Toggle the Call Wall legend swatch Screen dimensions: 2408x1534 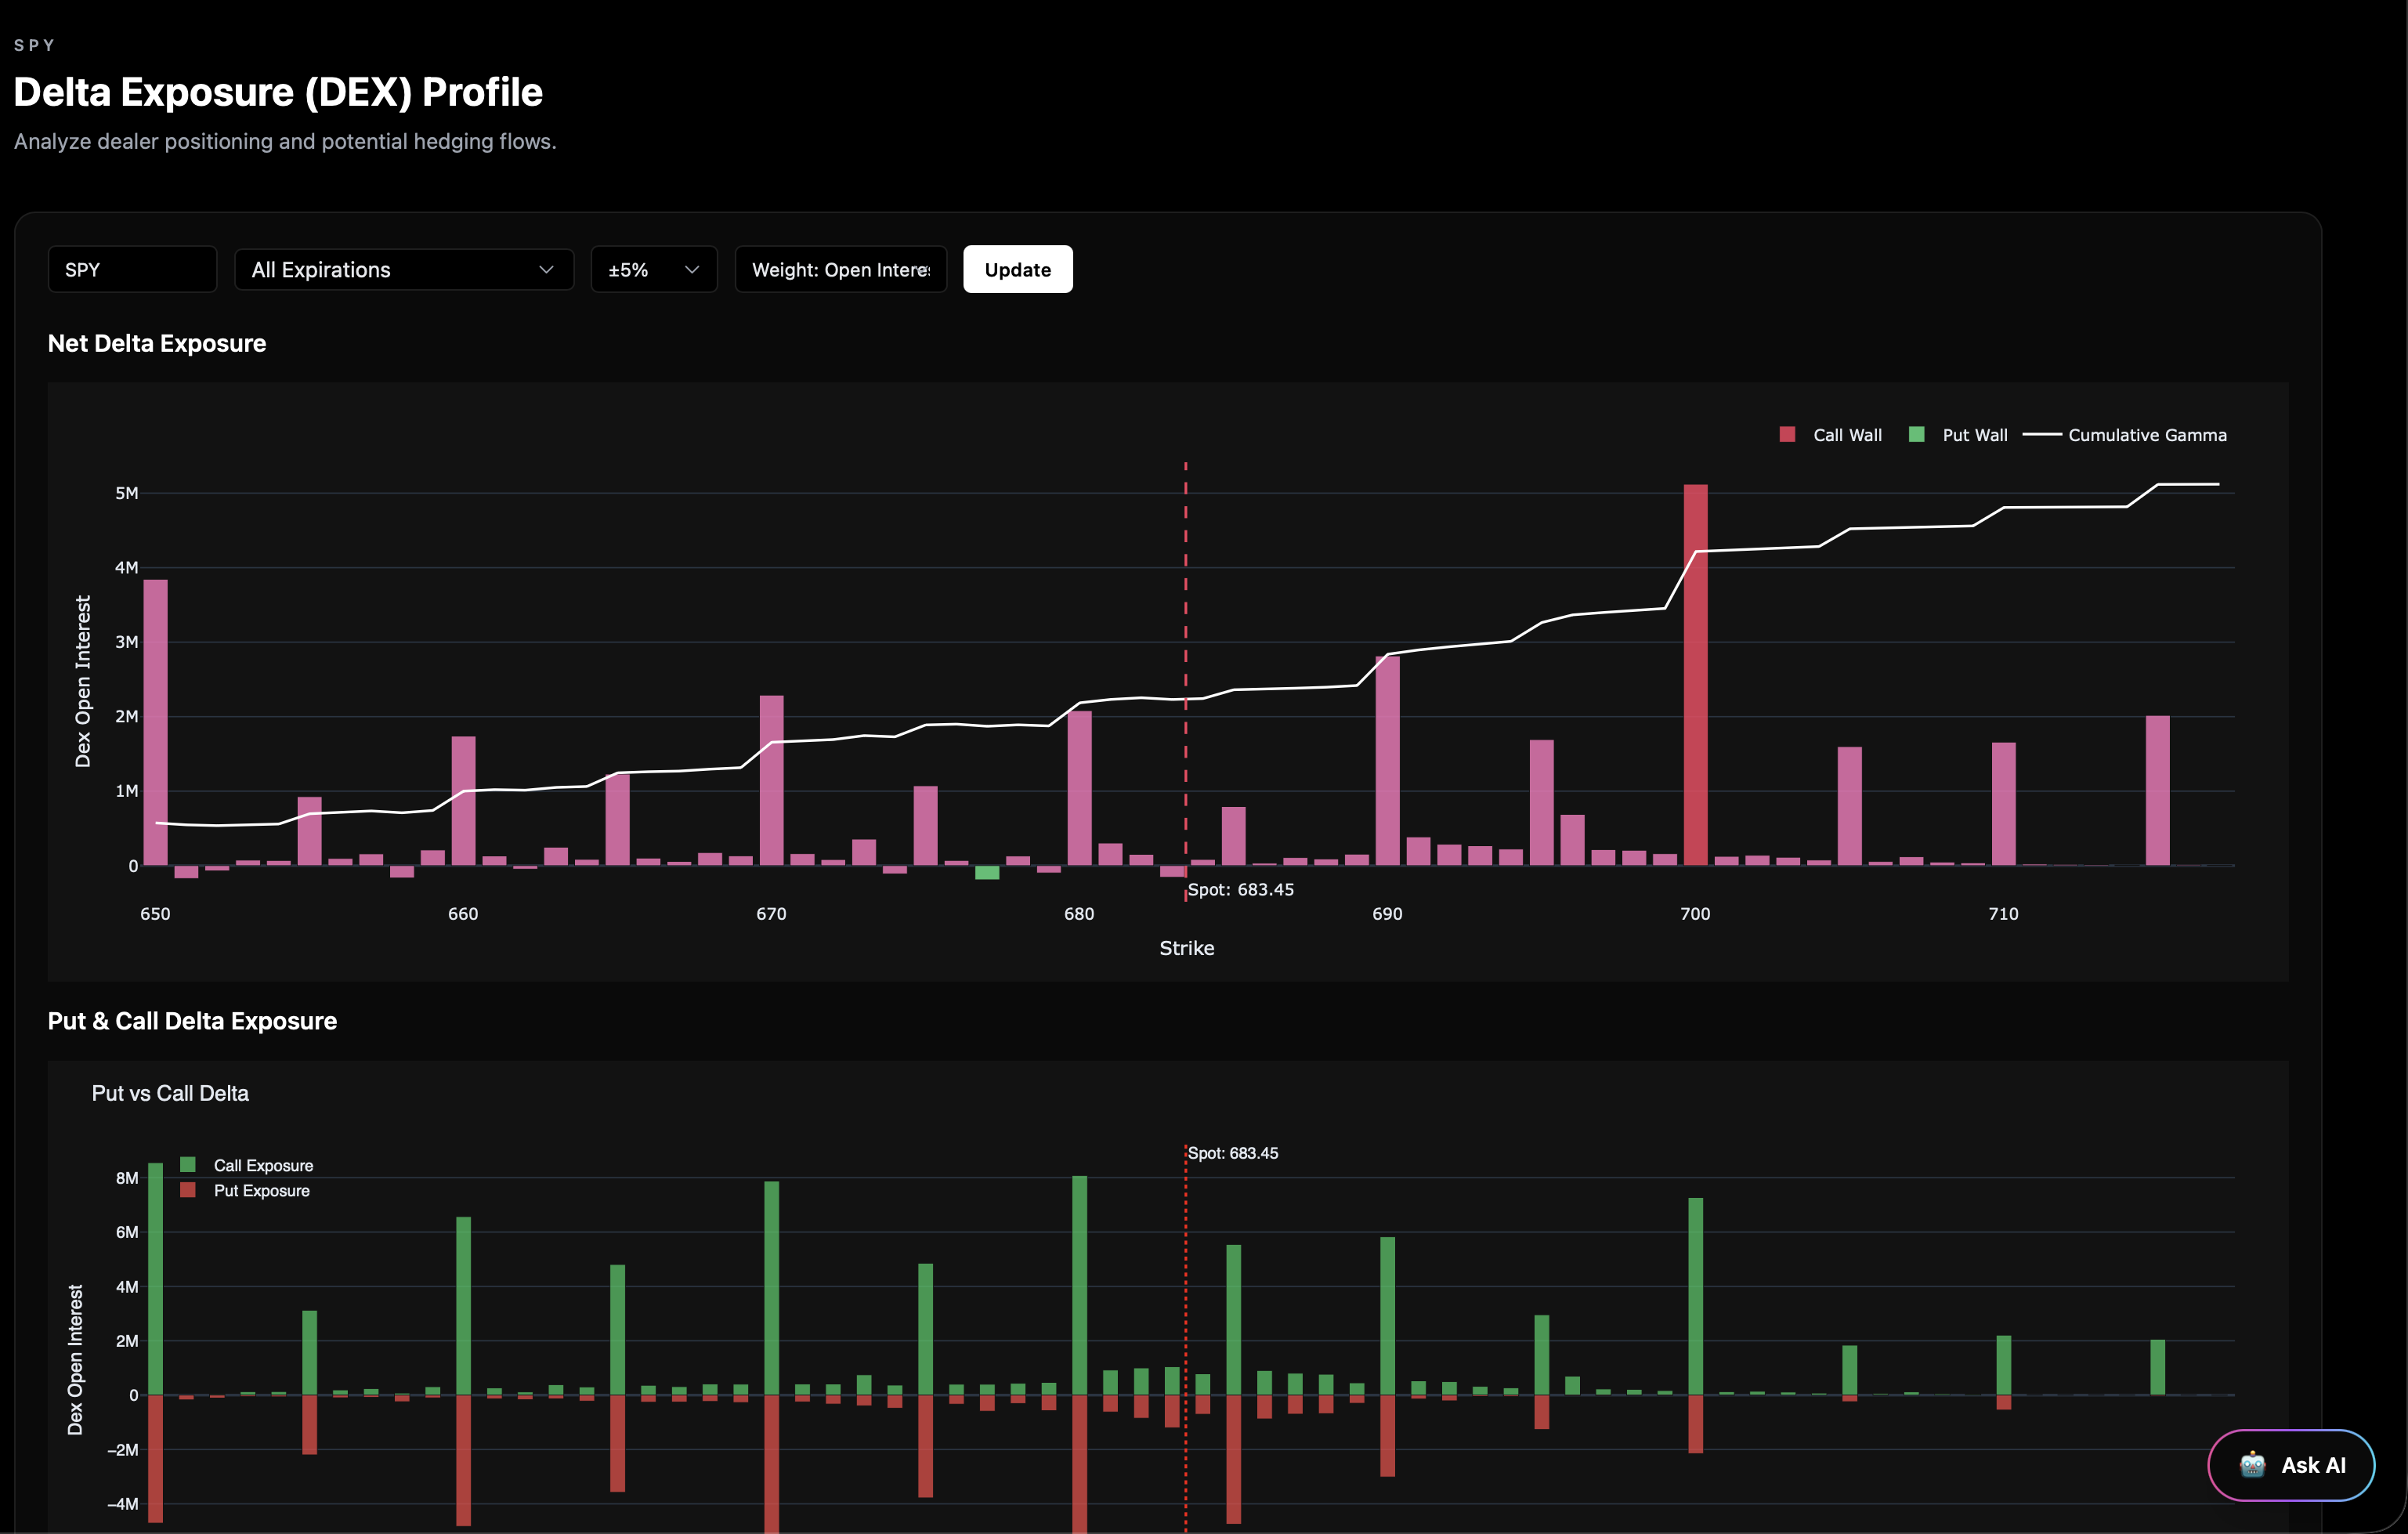[x=1787, y=435]
